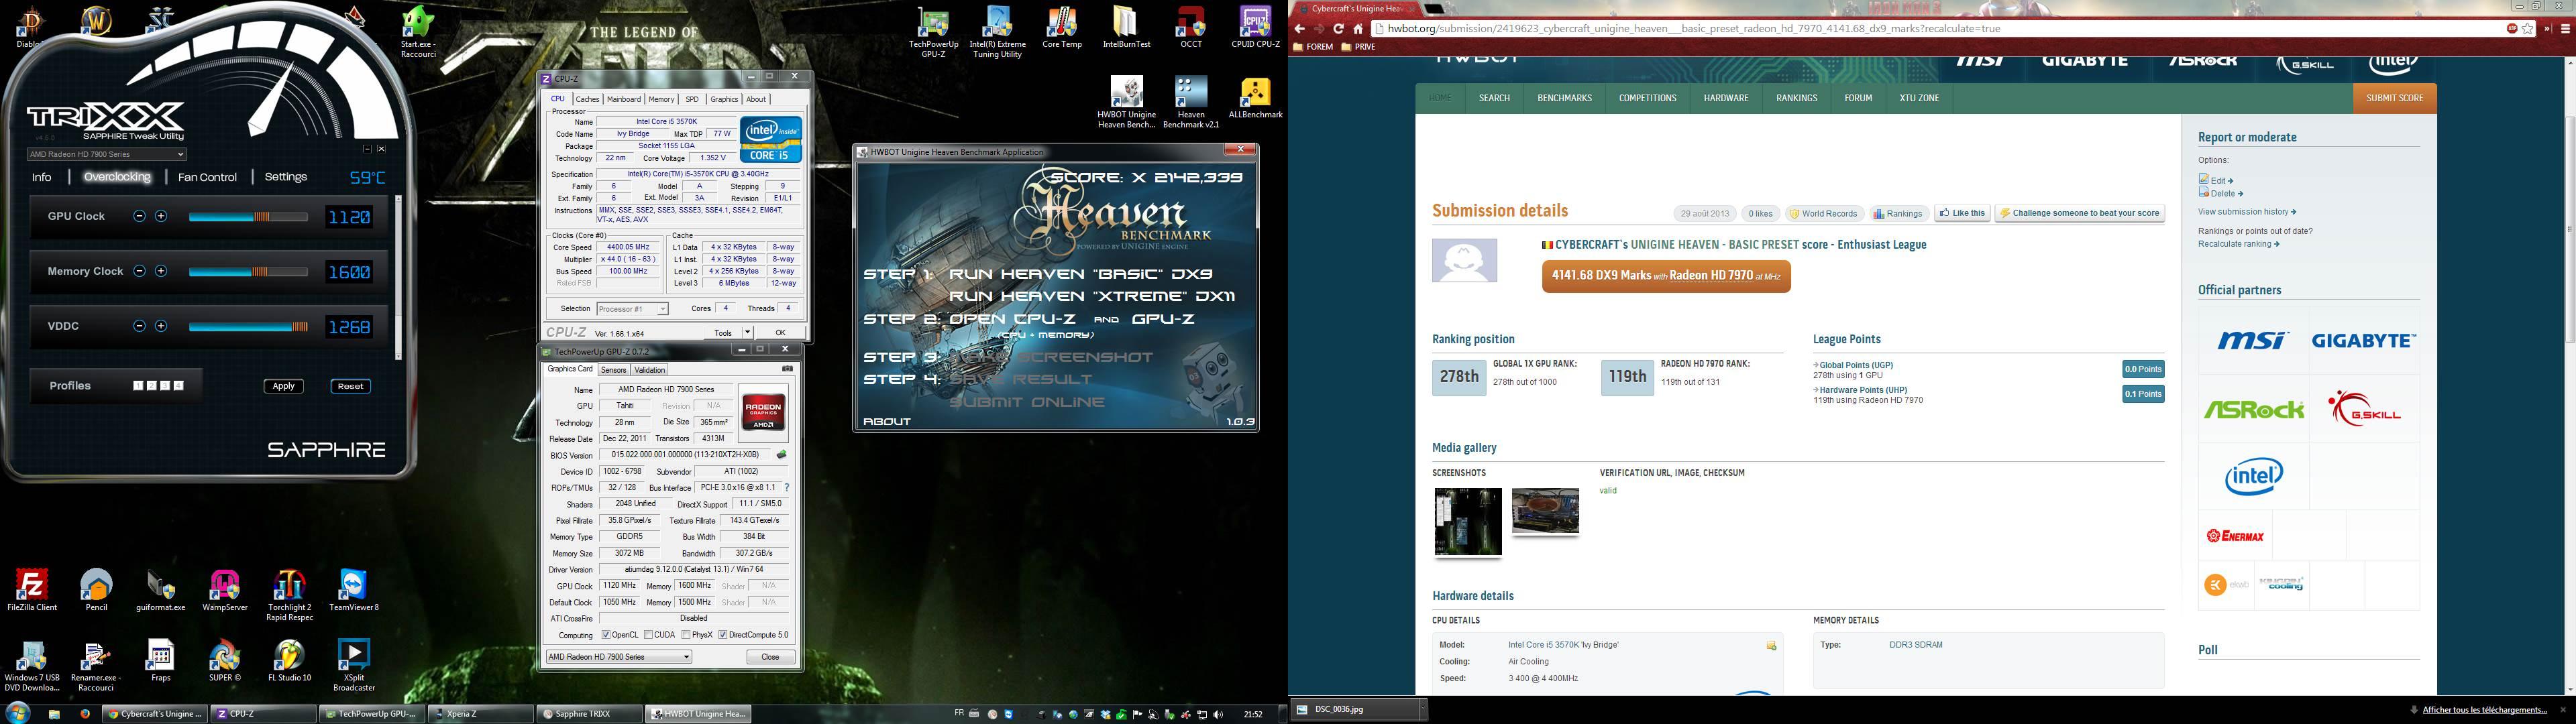Decrease Memory Clock with minus button
This screenshot has height=724, width=2576.
point(139,271)
